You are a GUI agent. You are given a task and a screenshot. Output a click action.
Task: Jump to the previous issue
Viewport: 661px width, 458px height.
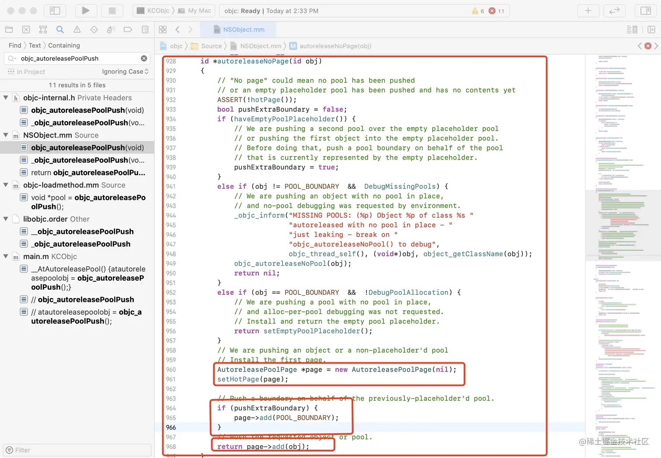pyautogui.click(x=640, y=46)
